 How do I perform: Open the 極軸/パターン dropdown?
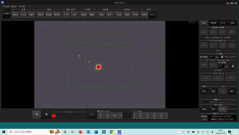[x=227, y=102]
